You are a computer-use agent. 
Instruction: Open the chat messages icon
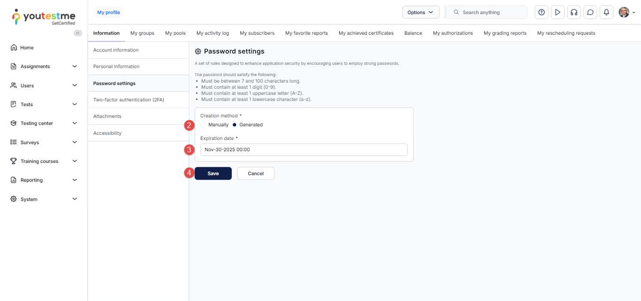tap(590, 12)
